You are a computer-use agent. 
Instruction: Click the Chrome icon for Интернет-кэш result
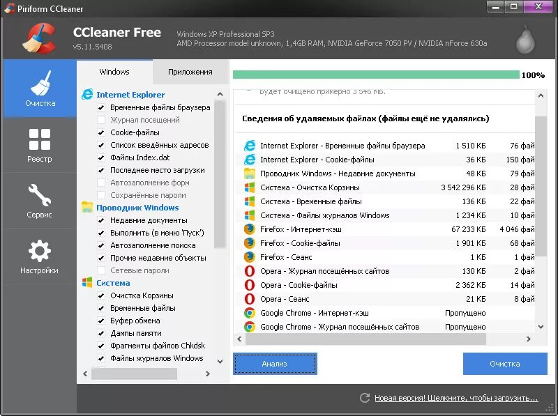click(x=250, y=313)
